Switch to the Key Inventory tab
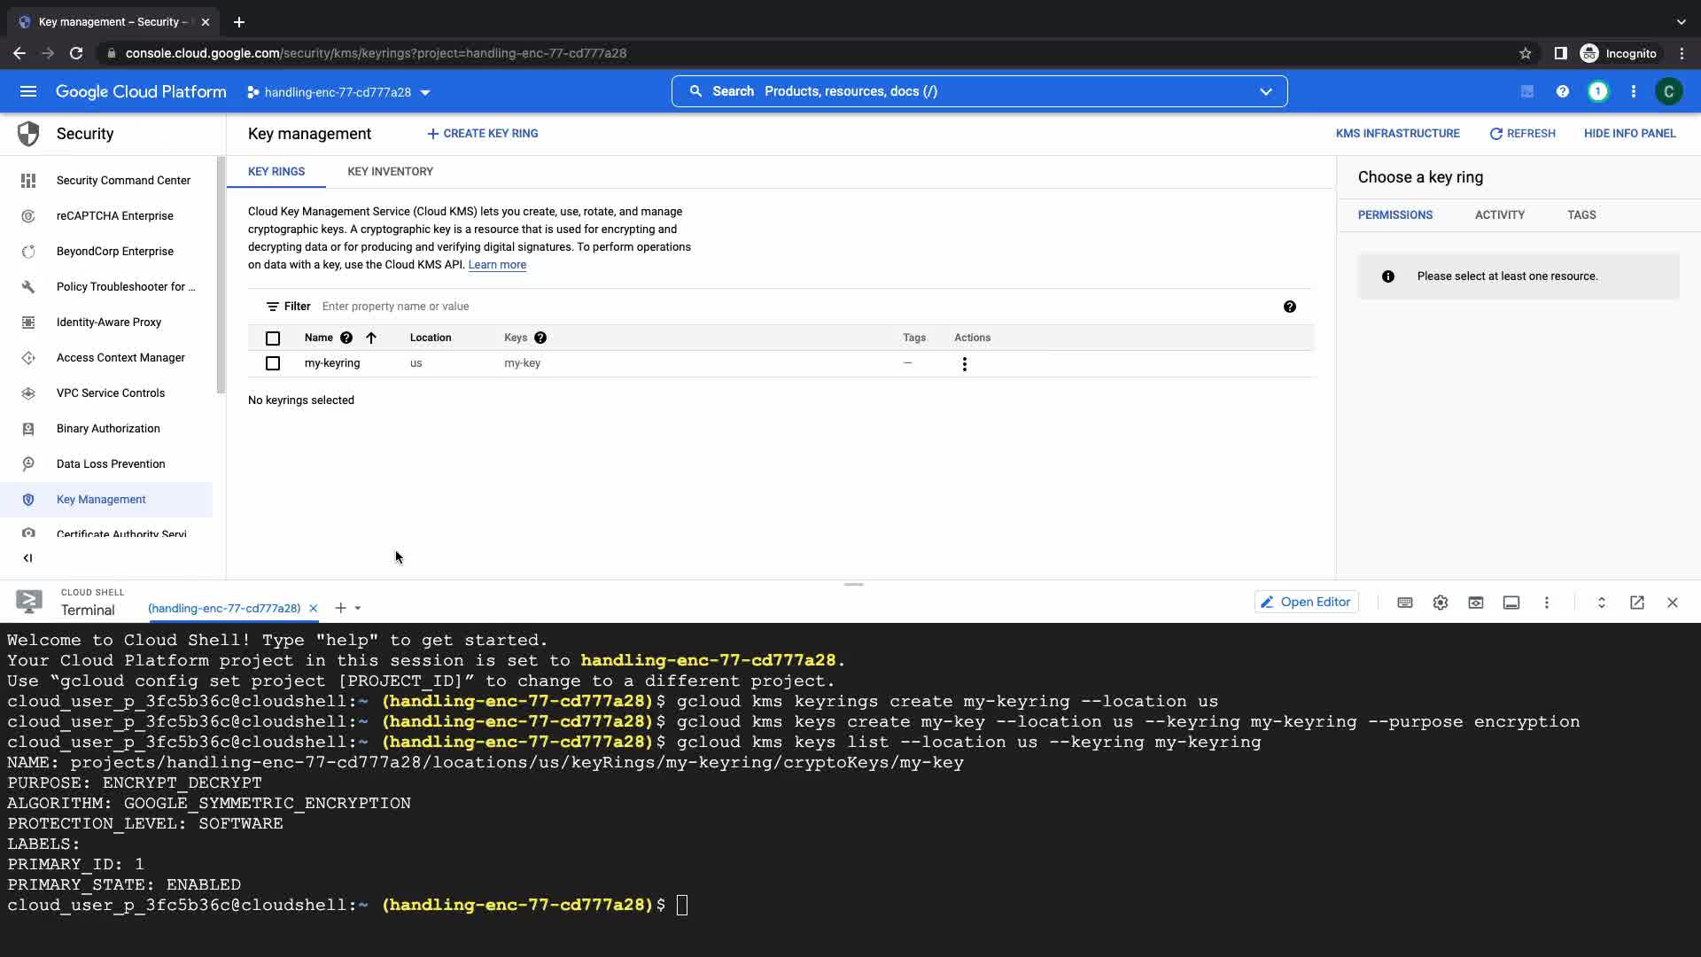The width and height of the screenshot is (1701, 957). (390, 172)
